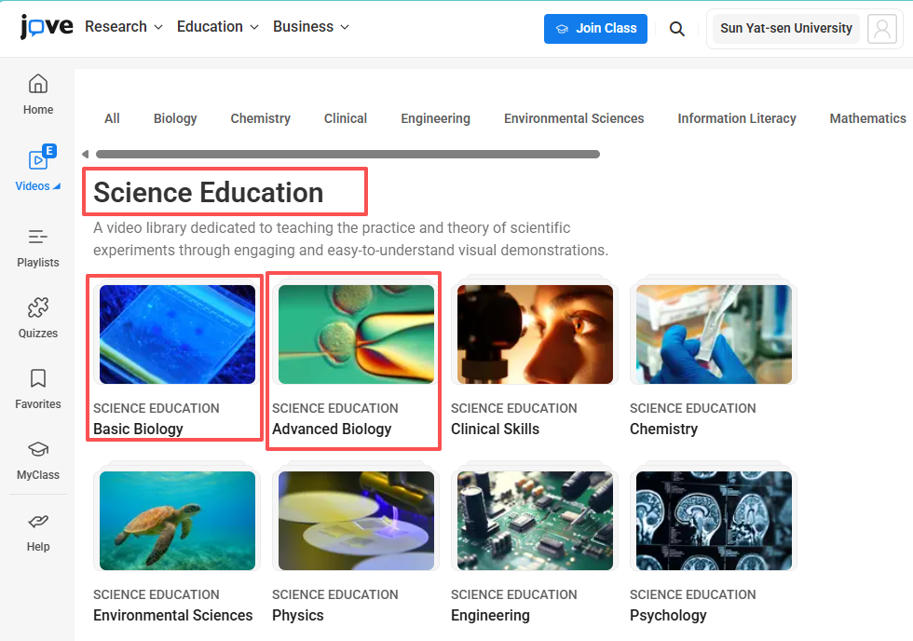Expand the Business dropdown menu

point(311,27)
